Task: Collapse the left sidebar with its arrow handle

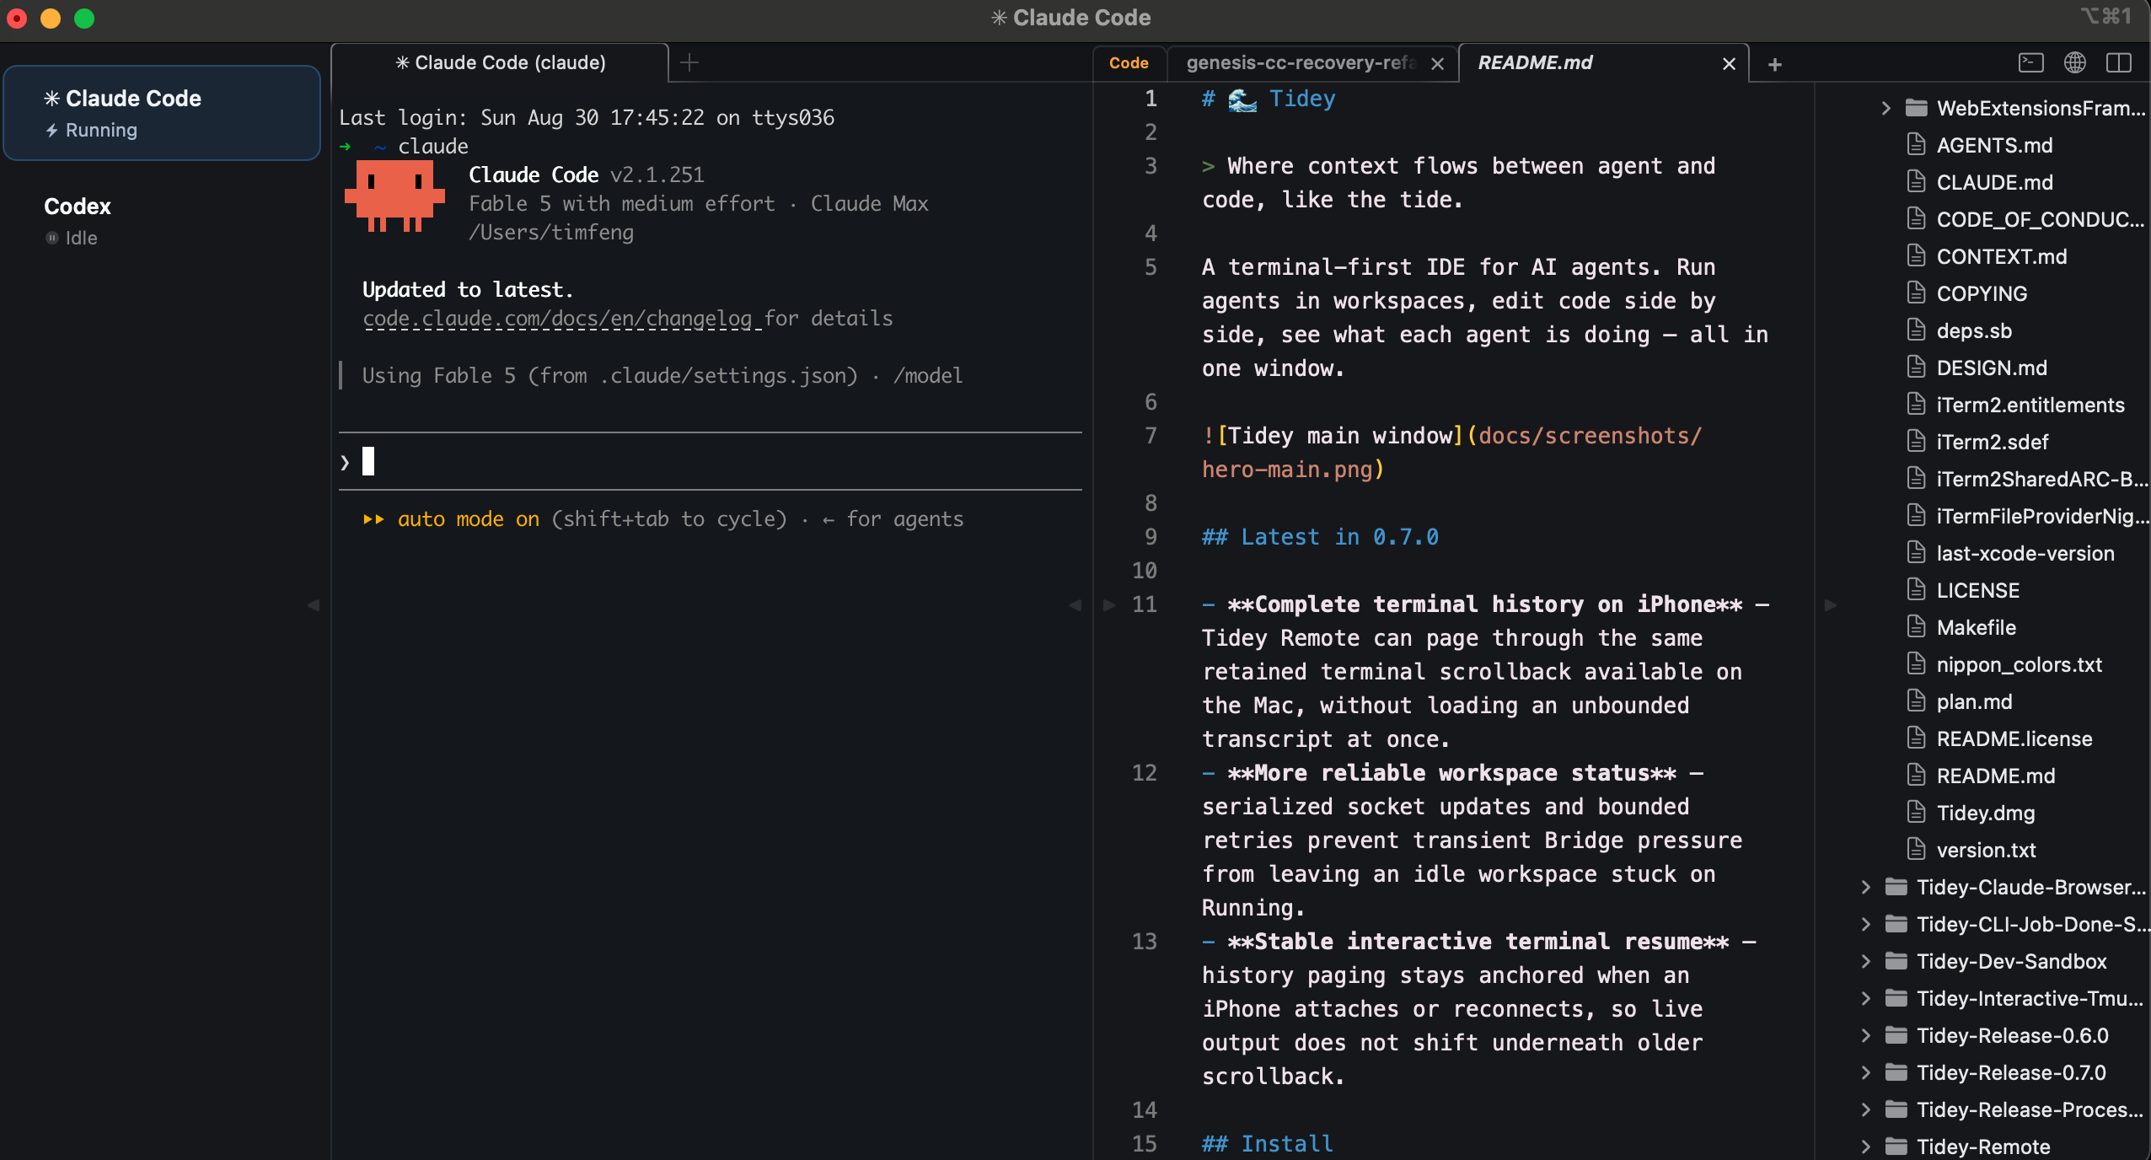Action: pos(313,605)
